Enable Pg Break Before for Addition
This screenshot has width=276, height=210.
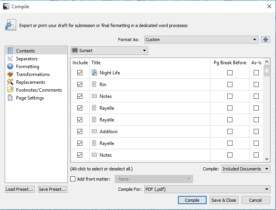coord(230,132)
